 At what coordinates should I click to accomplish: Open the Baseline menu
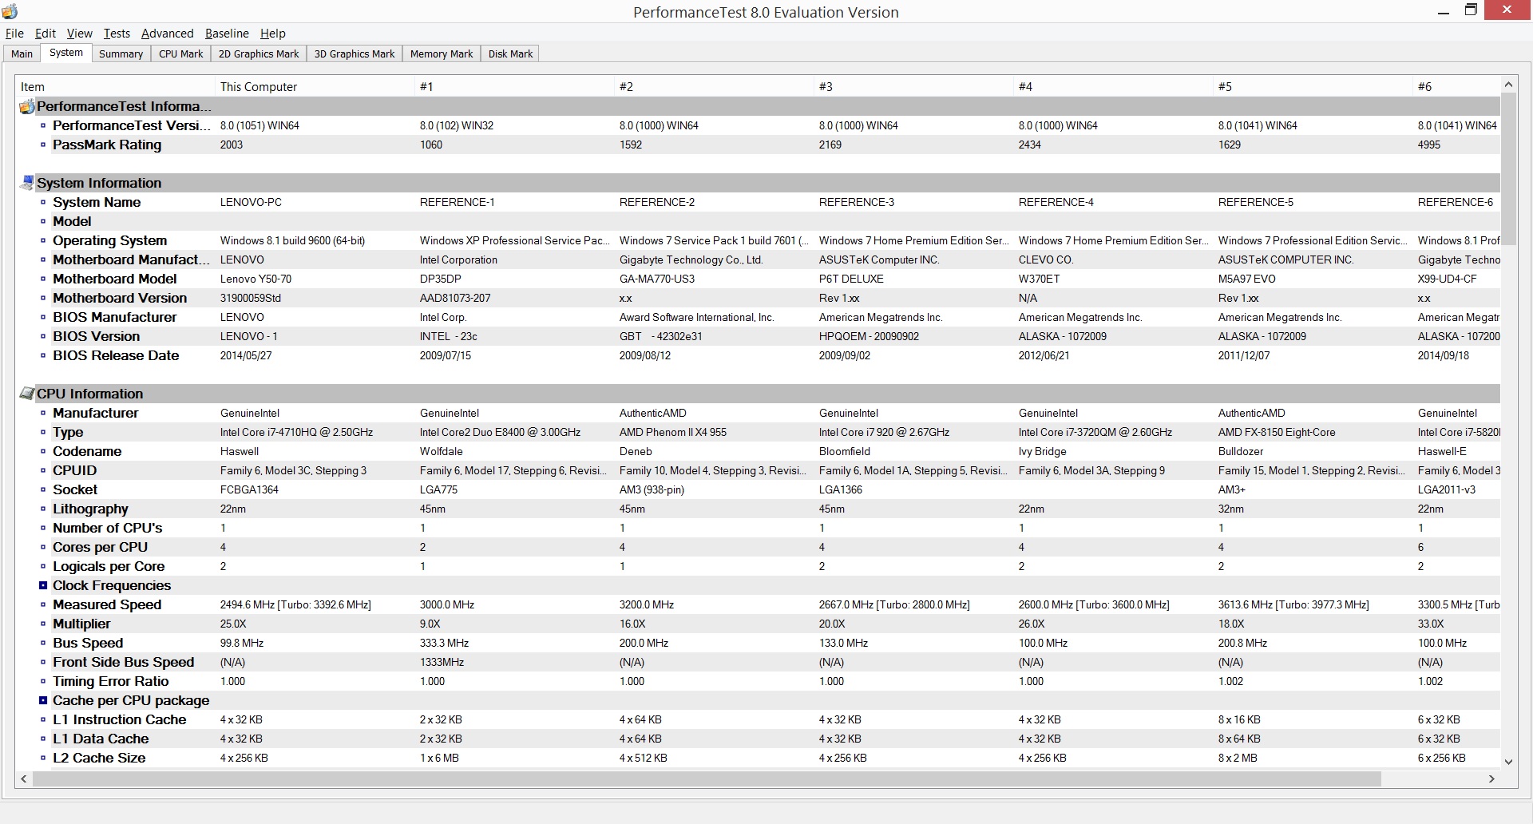coord(227,34)
